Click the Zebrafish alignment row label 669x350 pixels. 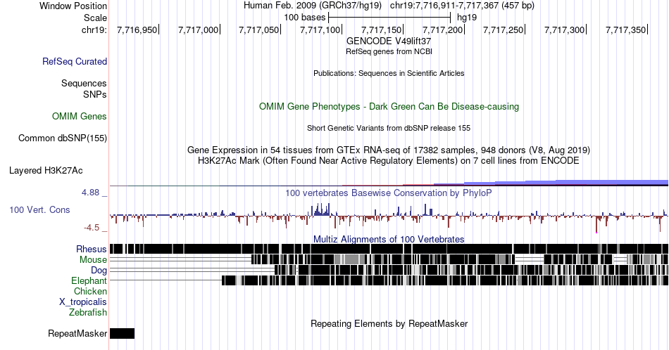pyautogui.click(x=88, y=312)
